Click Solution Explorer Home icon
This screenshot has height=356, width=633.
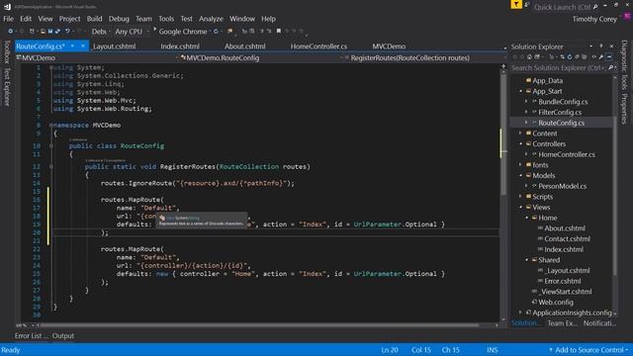pos(529,57)
